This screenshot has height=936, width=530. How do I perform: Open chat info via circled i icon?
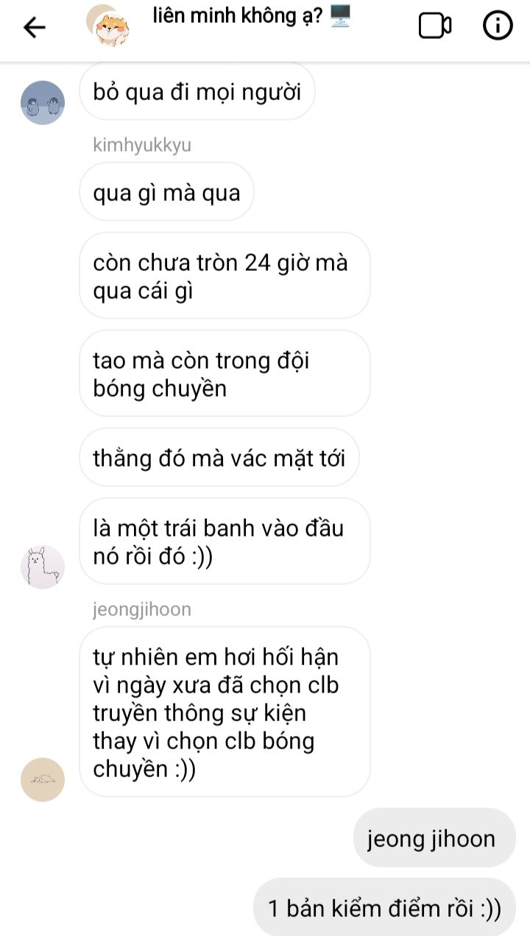498,26
